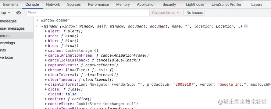Switch to the Console tab

click(x=32, y=5)
